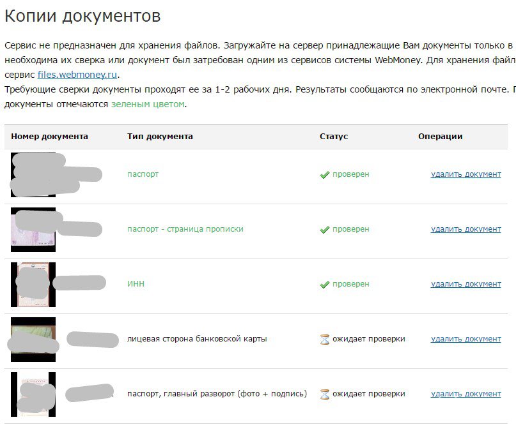Click the Операции column header

point(440,137)
